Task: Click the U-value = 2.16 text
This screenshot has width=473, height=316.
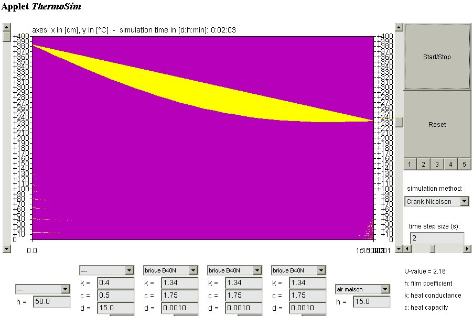Action: (425, 271)
